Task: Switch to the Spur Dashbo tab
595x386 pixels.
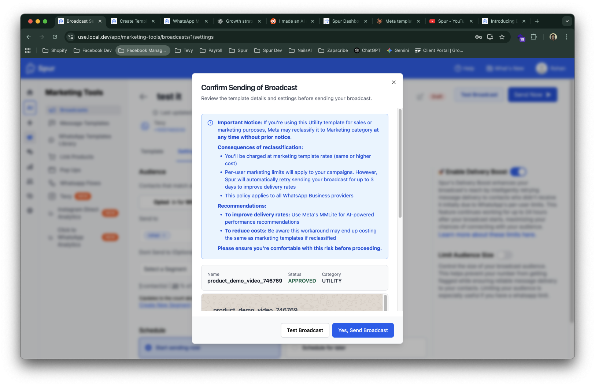Action: pyautogui.click(x=346, y=21)
